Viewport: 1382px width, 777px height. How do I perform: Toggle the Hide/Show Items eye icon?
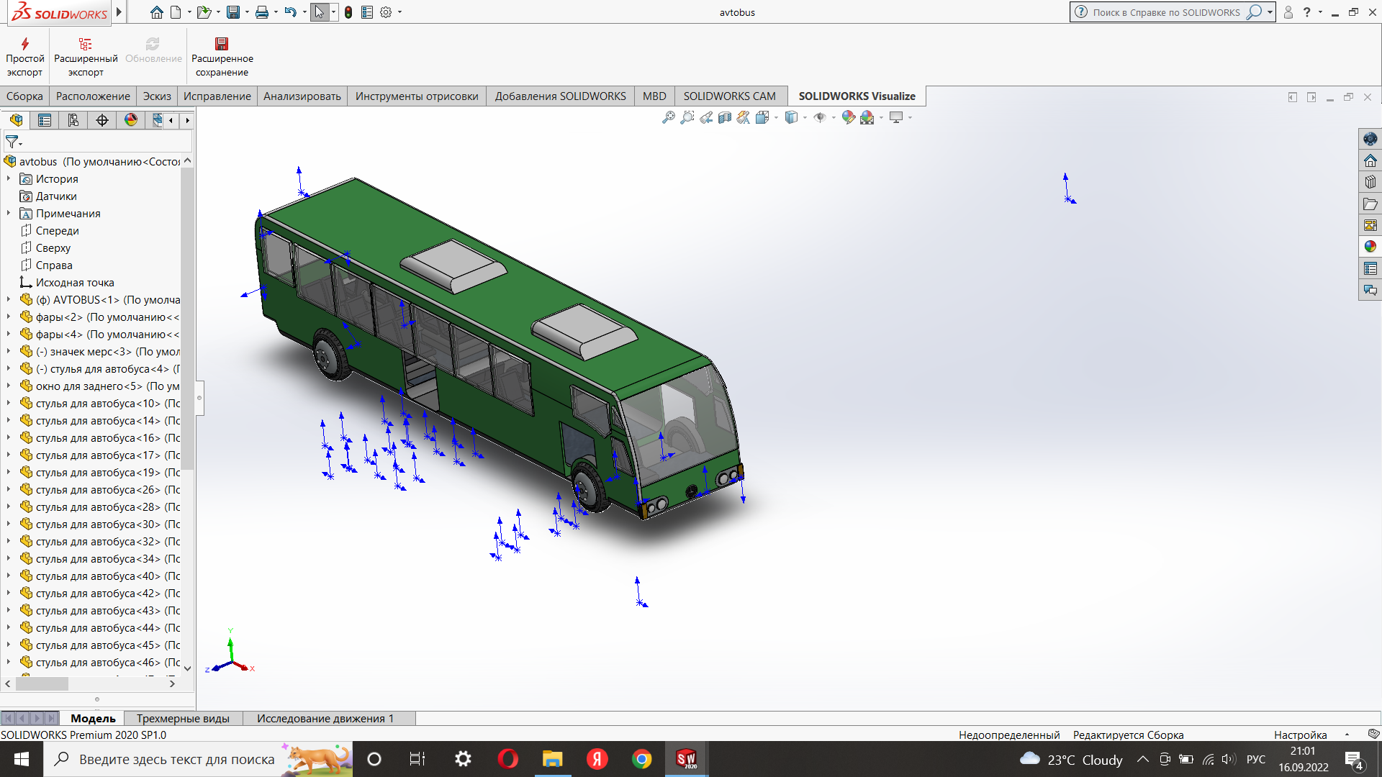pyautogui.click(x=819, y=117)
